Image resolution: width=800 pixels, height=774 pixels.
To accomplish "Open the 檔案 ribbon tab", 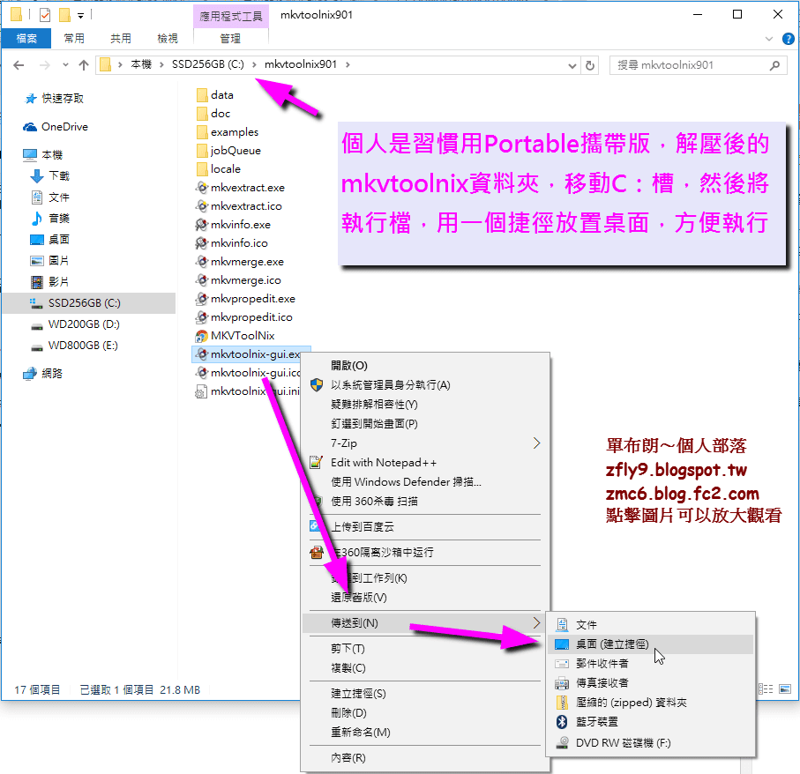I will point(26,38).
